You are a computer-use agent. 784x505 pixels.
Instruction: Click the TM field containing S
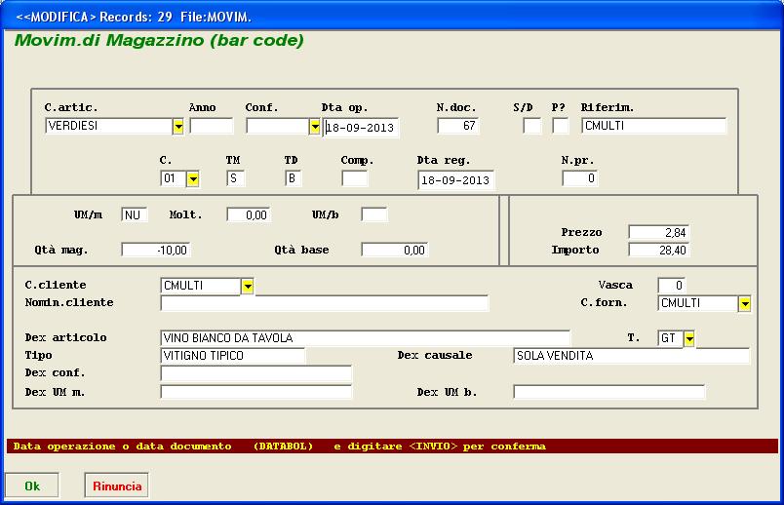(236, 178)
